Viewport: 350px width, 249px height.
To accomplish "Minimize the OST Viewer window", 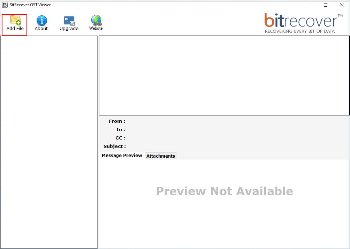I will pyautogui.click(x=310, y=5).
